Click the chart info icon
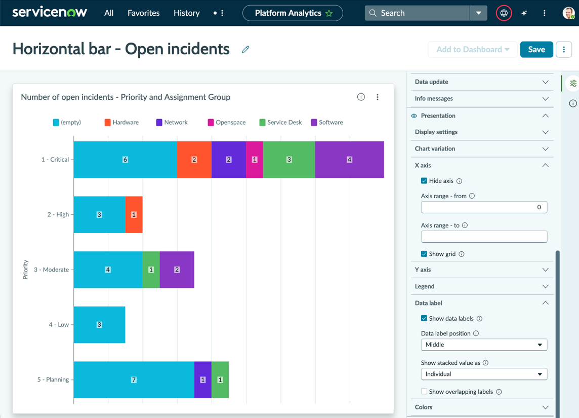The height and width of the screenshot is (418, 579). (x=361, y=97)
